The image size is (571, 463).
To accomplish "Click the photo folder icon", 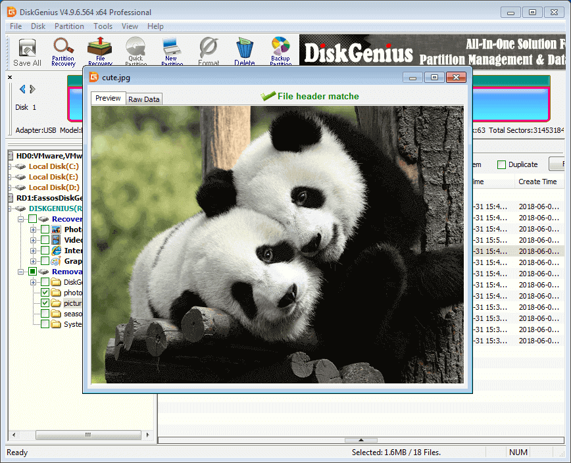I will (56, 293).
